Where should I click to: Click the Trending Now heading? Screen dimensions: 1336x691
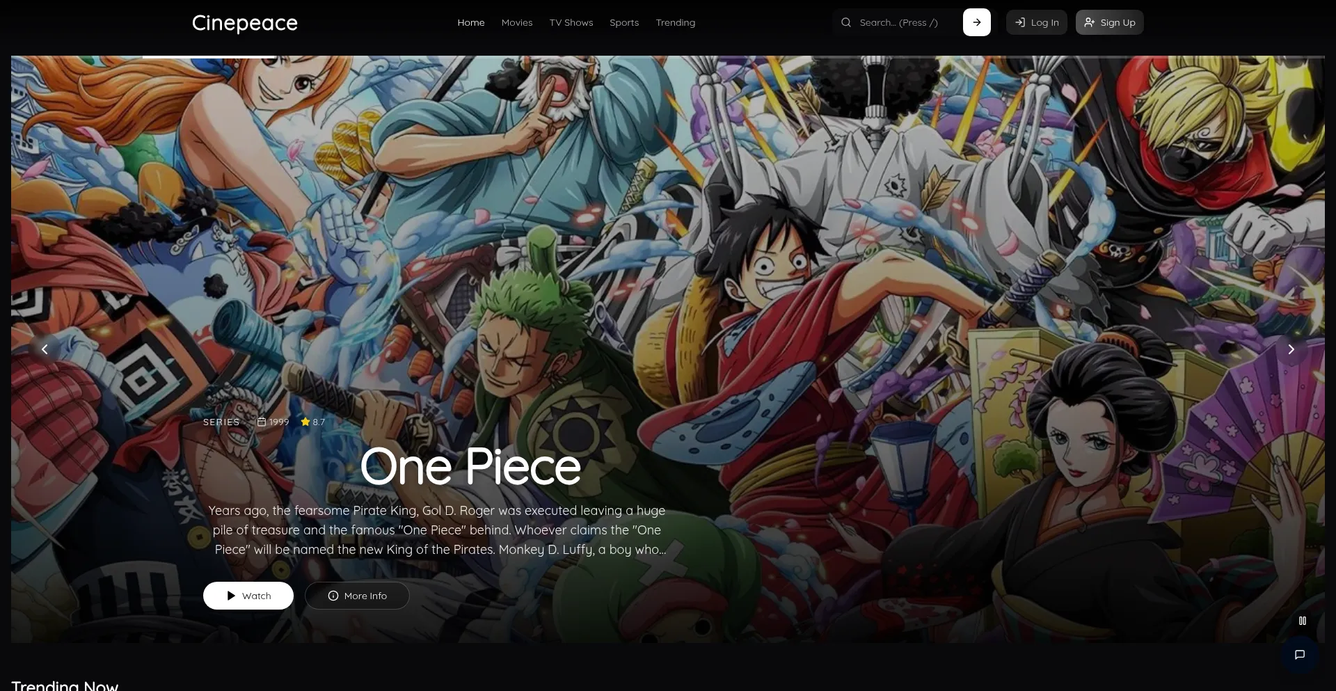65,685
